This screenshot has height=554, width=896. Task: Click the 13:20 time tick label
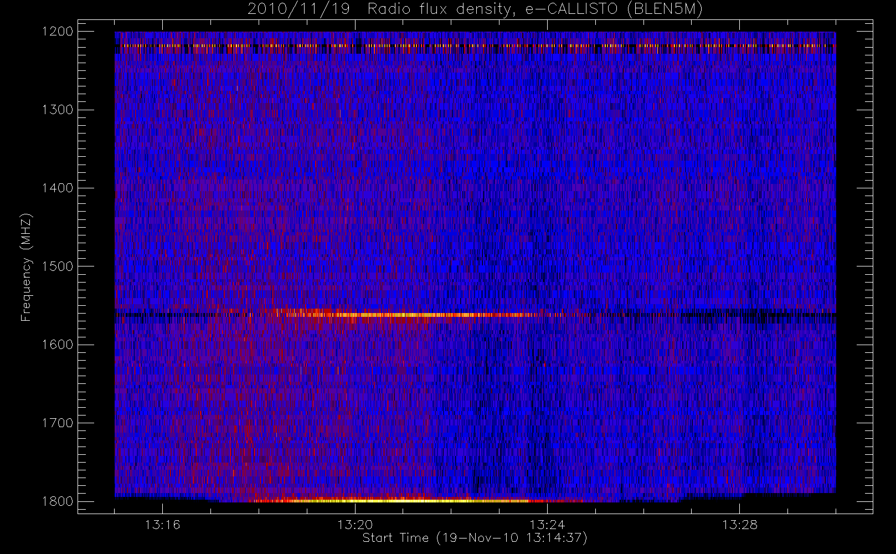coord(355,525)
